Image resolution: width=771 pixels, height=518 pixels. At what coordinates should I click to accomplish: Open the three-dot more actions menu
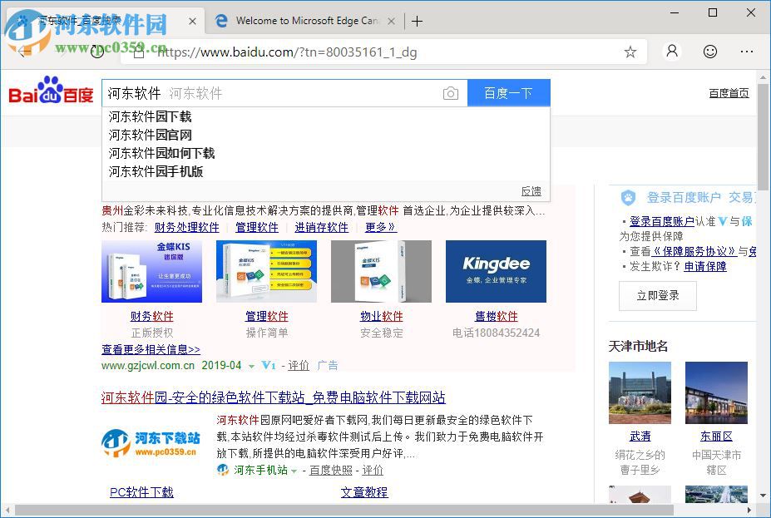(747, 52)
